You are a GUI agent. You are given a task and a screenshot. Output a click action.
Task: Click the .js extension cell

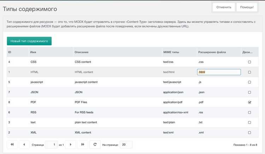pos(200,82)
